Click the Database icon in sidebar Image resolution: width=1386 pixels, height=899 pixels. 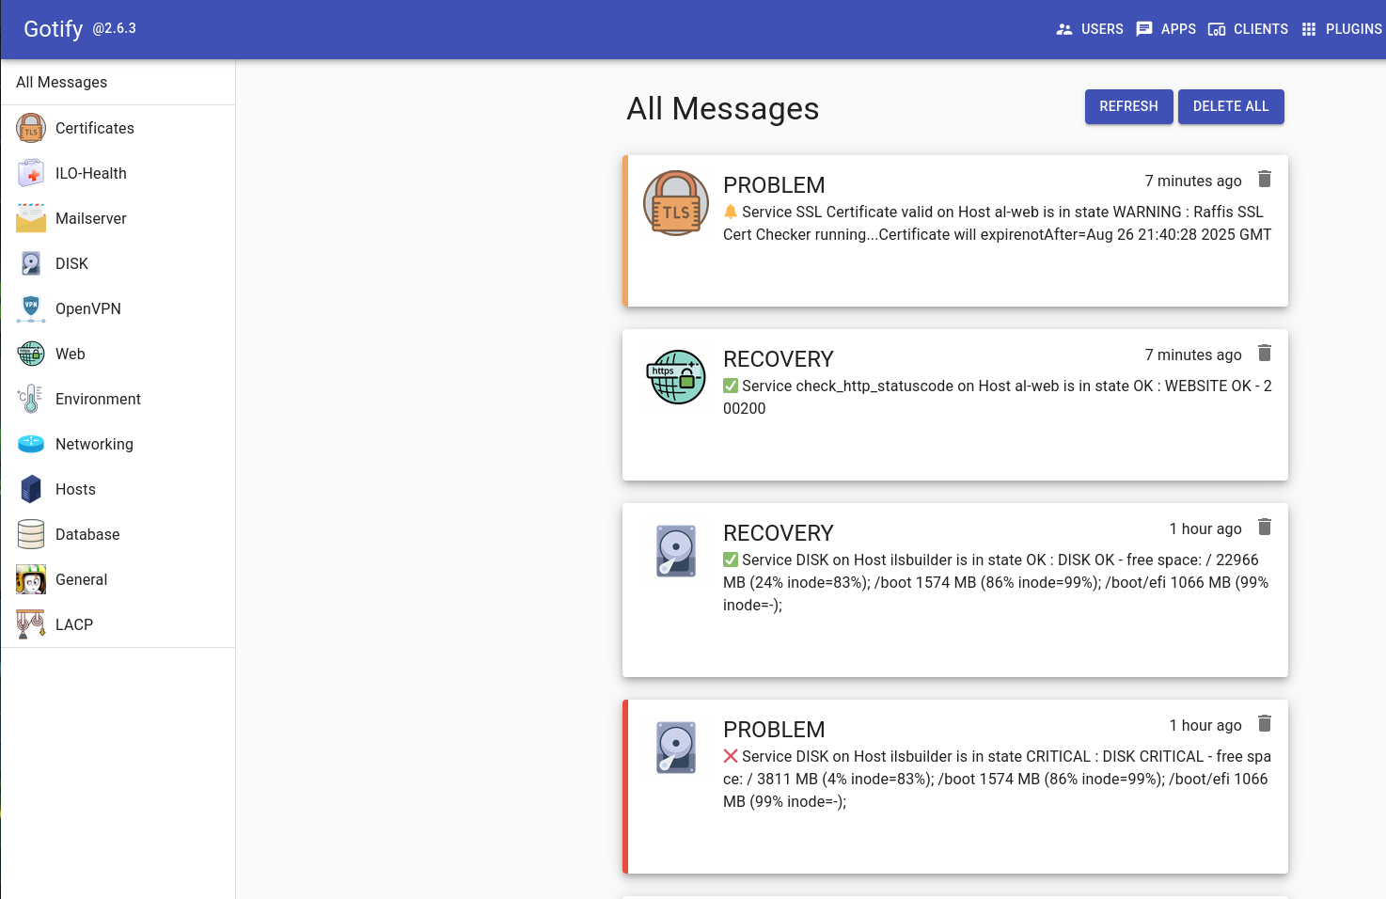[x=31, y=534]
